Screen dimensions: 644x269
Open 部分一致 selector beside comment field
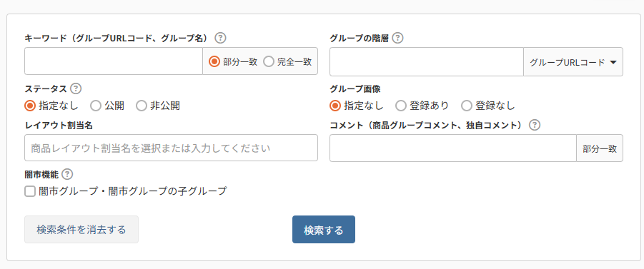click(599, 148)
